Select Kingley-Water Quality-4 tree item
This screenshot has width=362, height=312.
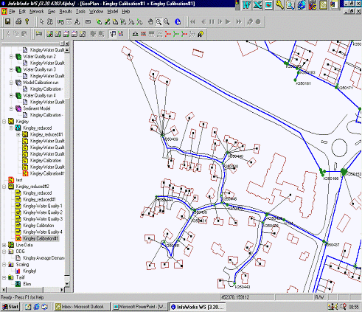coord(43,232)
